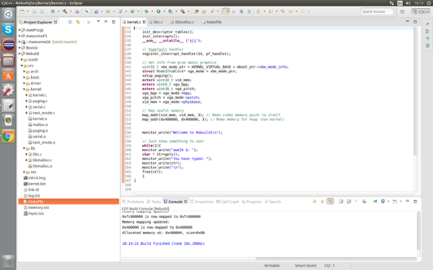Click the console scroll-down orange arrow icon
This screenshot has width=433, height=270.
pyautogui.click(x=315, y=202)
